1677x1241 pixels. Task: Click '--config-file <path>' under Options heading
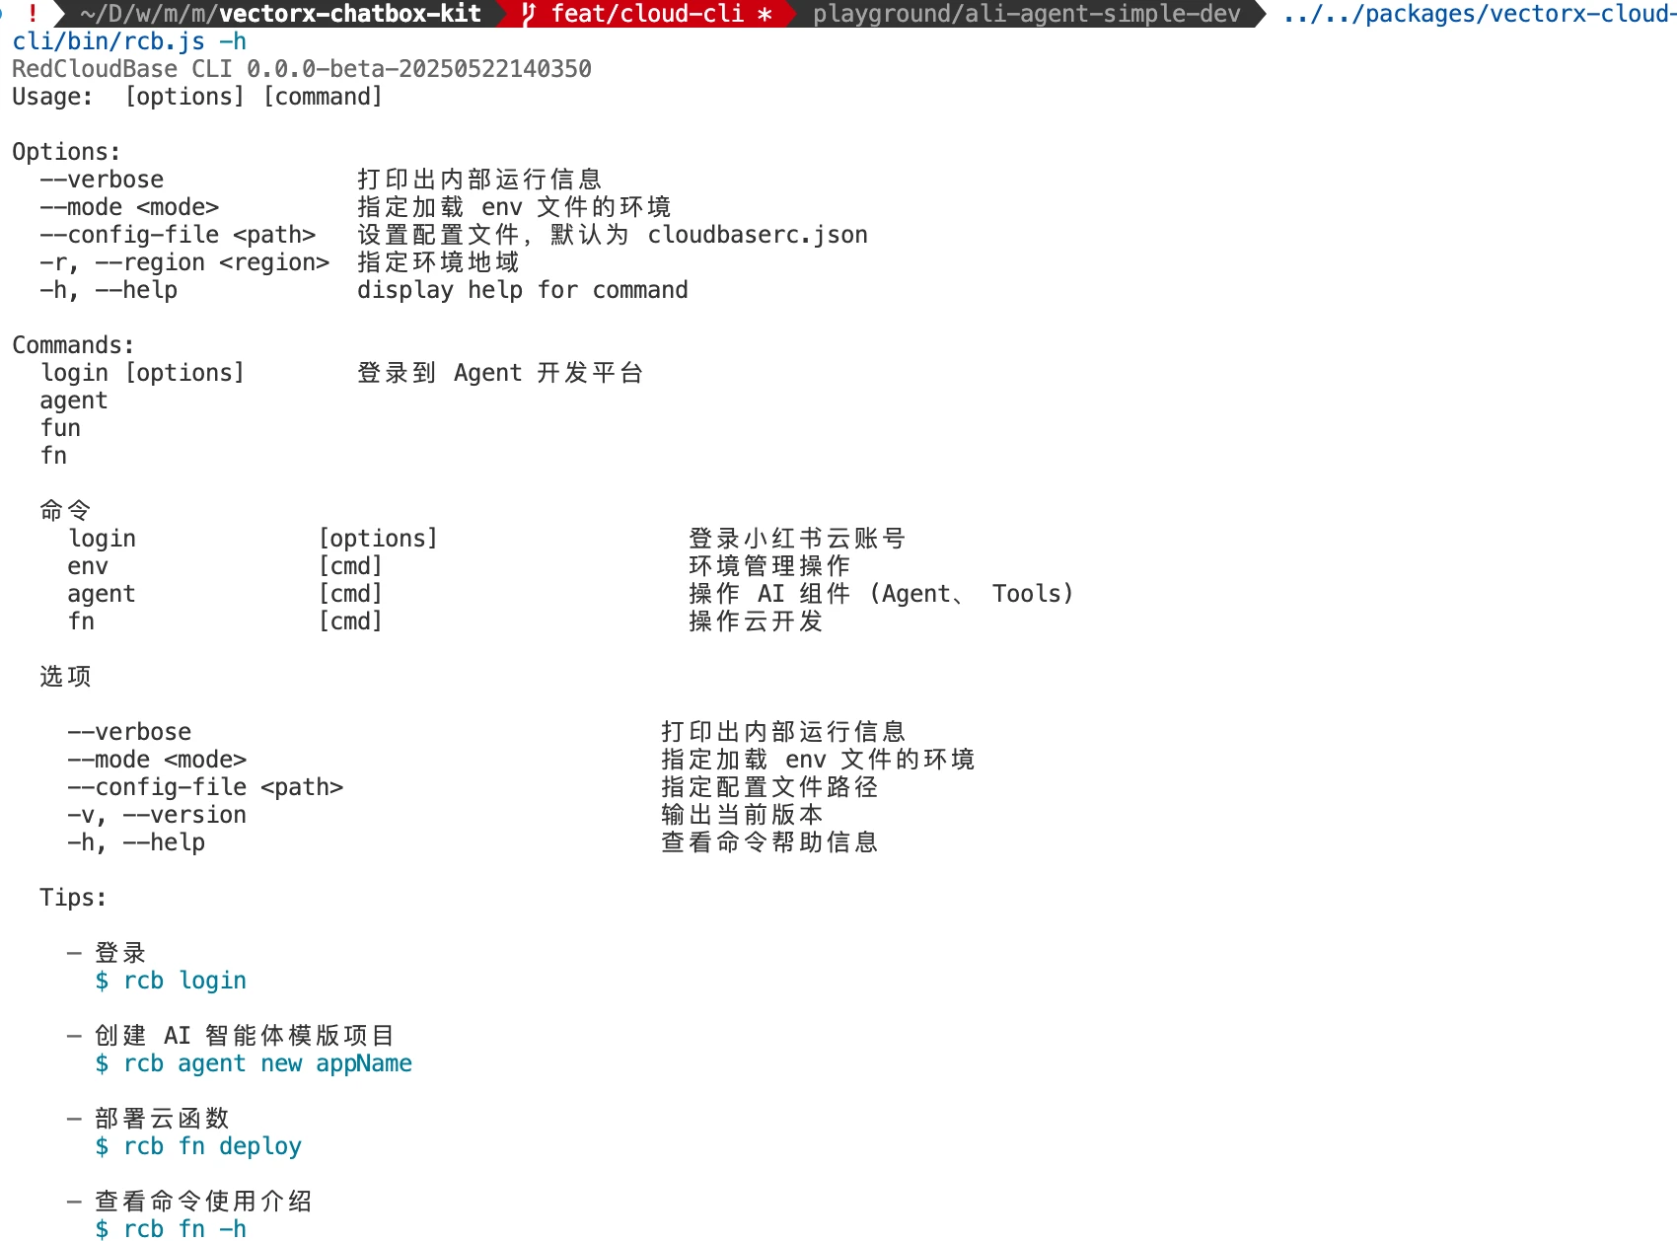click(178, 235)
